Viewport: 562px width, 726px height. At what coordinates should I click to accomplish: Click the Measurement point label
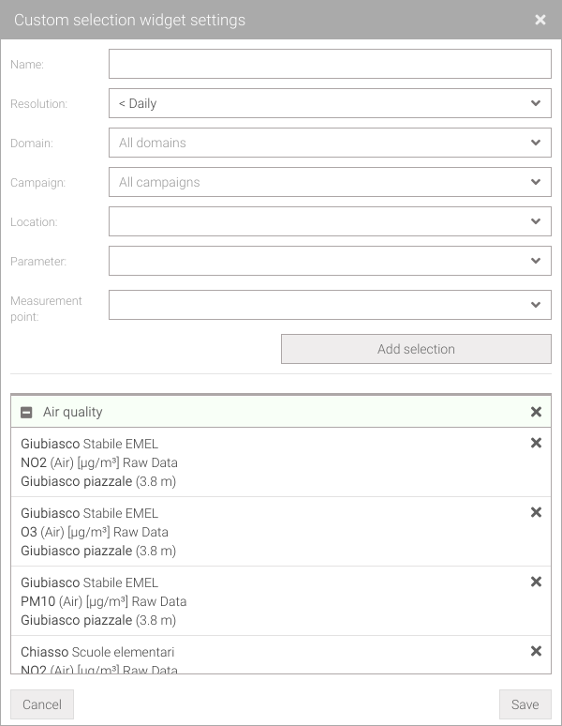46,309
